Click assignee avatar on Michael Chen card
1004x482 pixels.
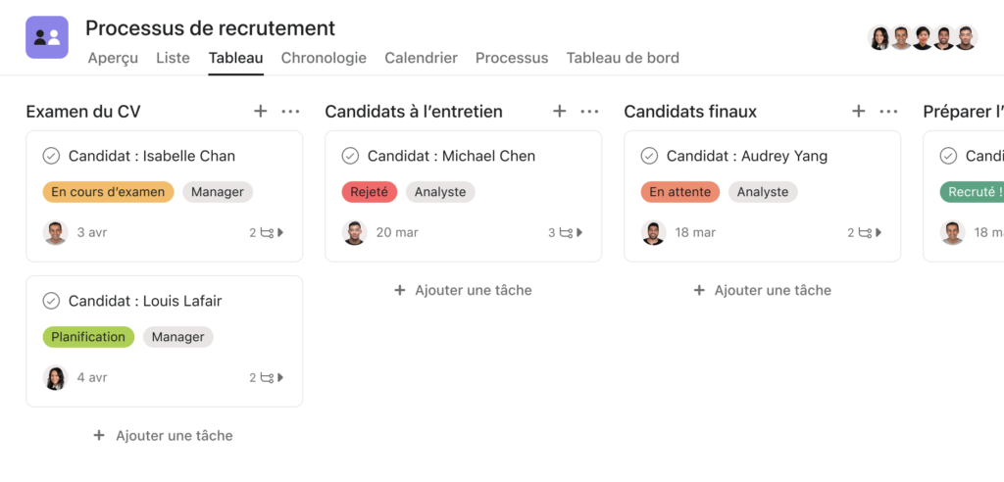[354, 232]
